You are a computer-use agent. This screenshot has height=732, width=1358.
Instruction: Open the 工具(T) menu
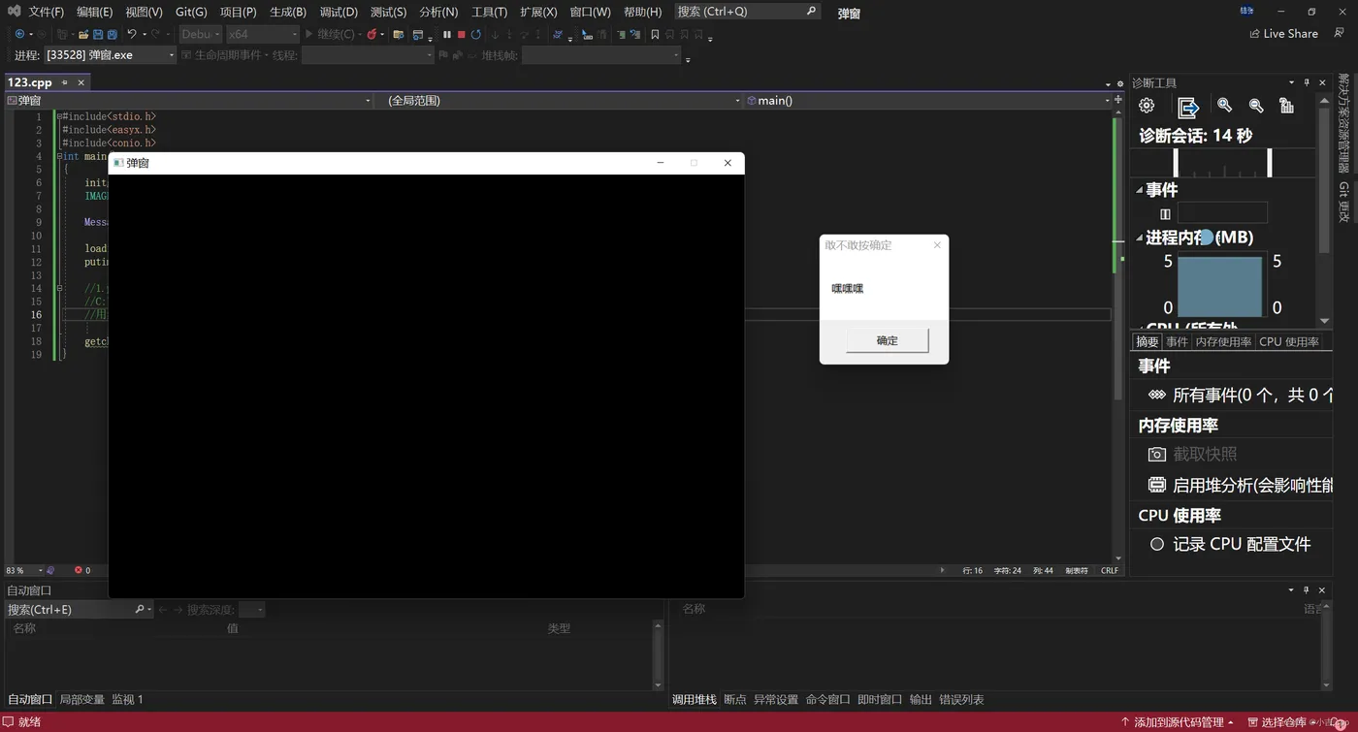[x=489, y=12]
